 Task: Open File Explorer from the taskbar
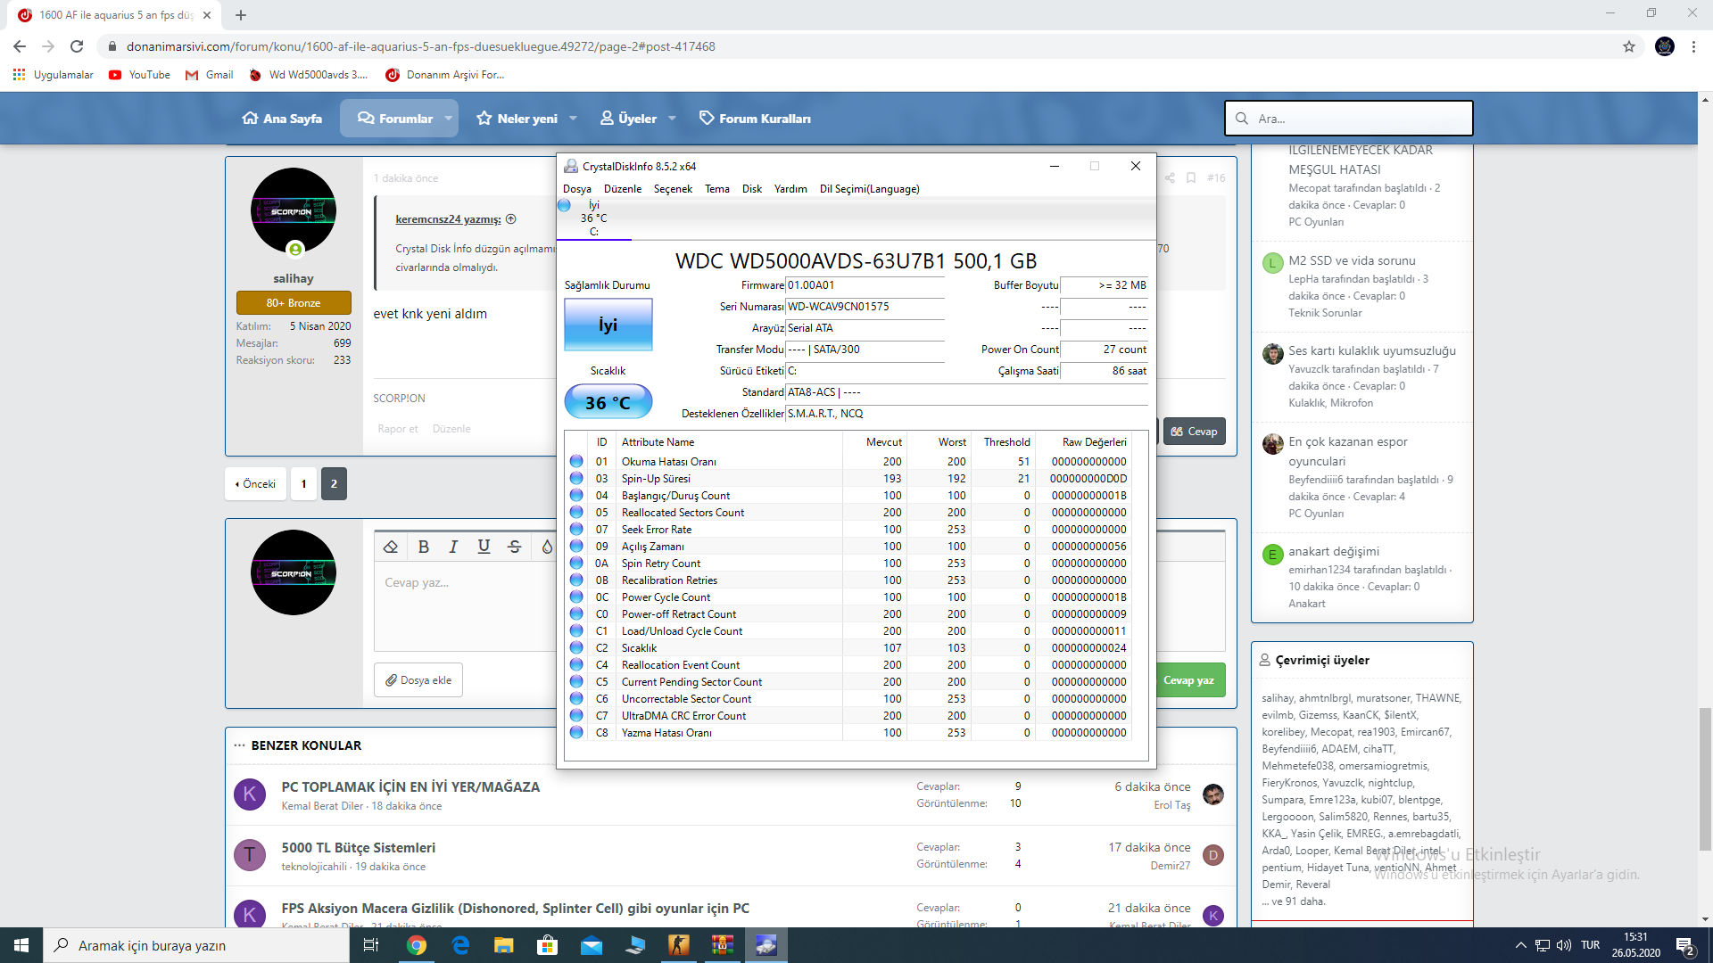(x=504, y=945)
